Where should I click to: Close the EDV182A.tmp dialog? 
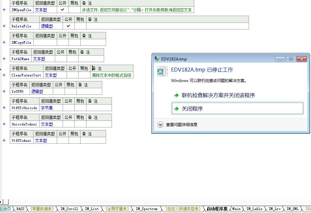[302, 59]
